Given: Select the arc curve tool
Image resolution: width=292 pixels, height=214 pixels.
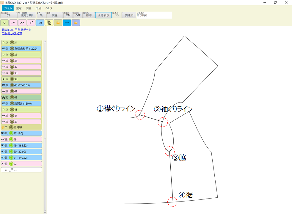Looking at the screenshot, I should coord(31,23).
